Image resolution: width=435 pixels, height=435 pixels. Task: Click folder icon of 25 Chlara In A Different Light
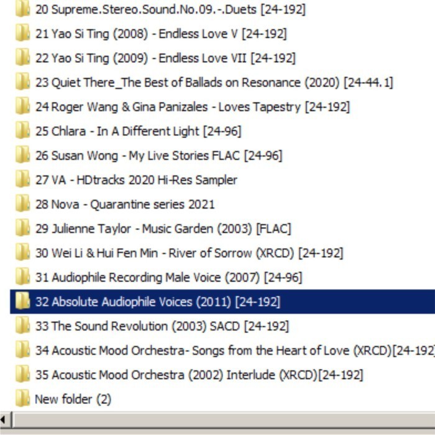tap(22, 131)
